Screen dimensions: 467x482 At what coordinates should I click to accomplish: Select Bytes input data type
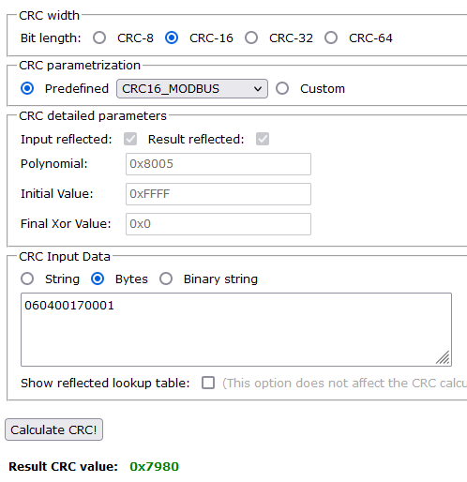98,279
